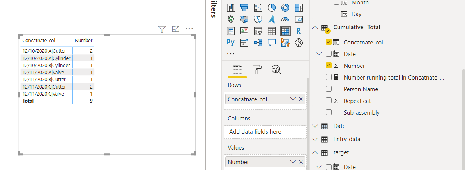
Task: Select the Python visual
Action: [x=230, y=42]
